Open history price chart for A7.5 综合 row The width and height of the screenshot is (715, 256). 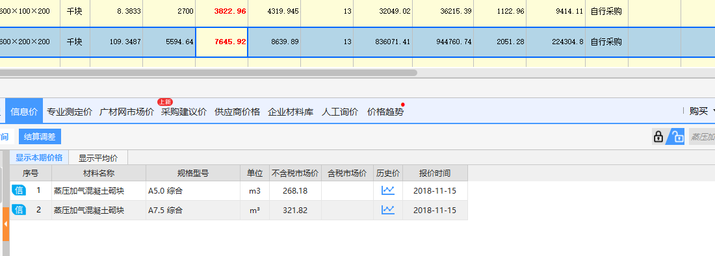(387, 210)
